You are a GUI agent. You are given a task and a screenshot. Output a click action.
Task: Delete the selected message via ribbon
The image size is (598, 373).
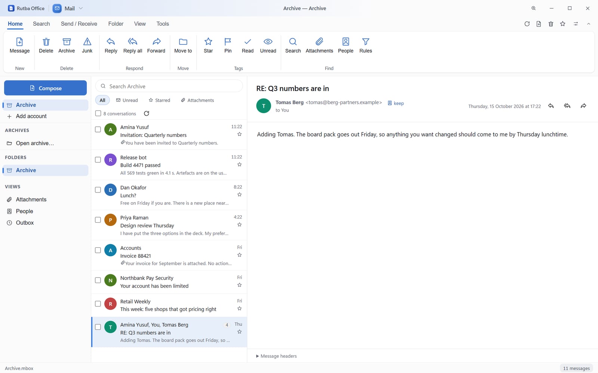(x=46, y=46)
